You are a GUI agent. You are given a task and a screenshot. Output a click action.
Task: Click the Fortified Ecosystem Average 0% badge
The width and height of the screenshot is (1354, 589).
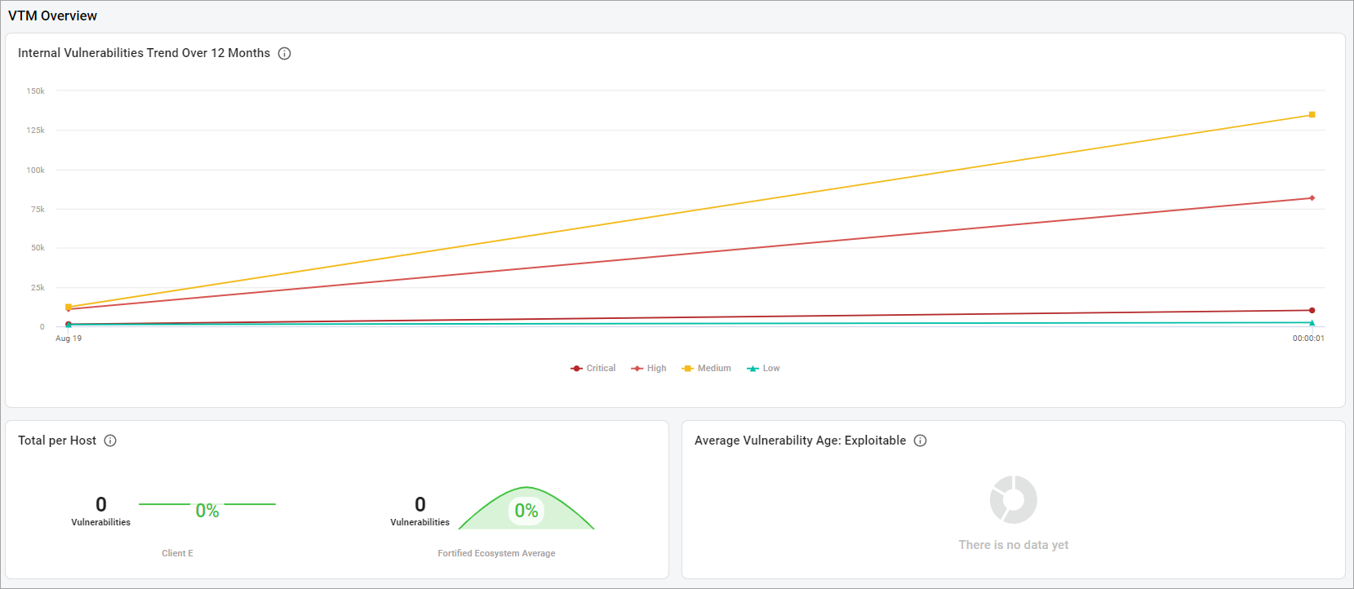pos(526,511)
